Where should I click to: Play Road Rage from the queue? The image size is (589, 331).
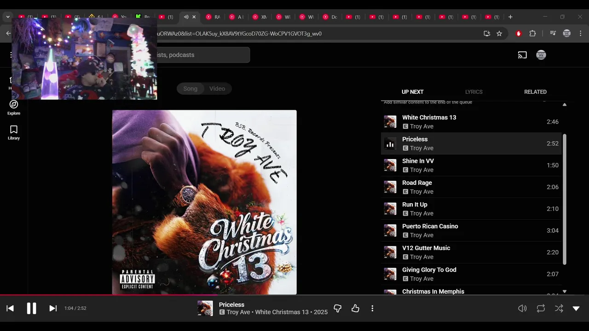(471, 187)
